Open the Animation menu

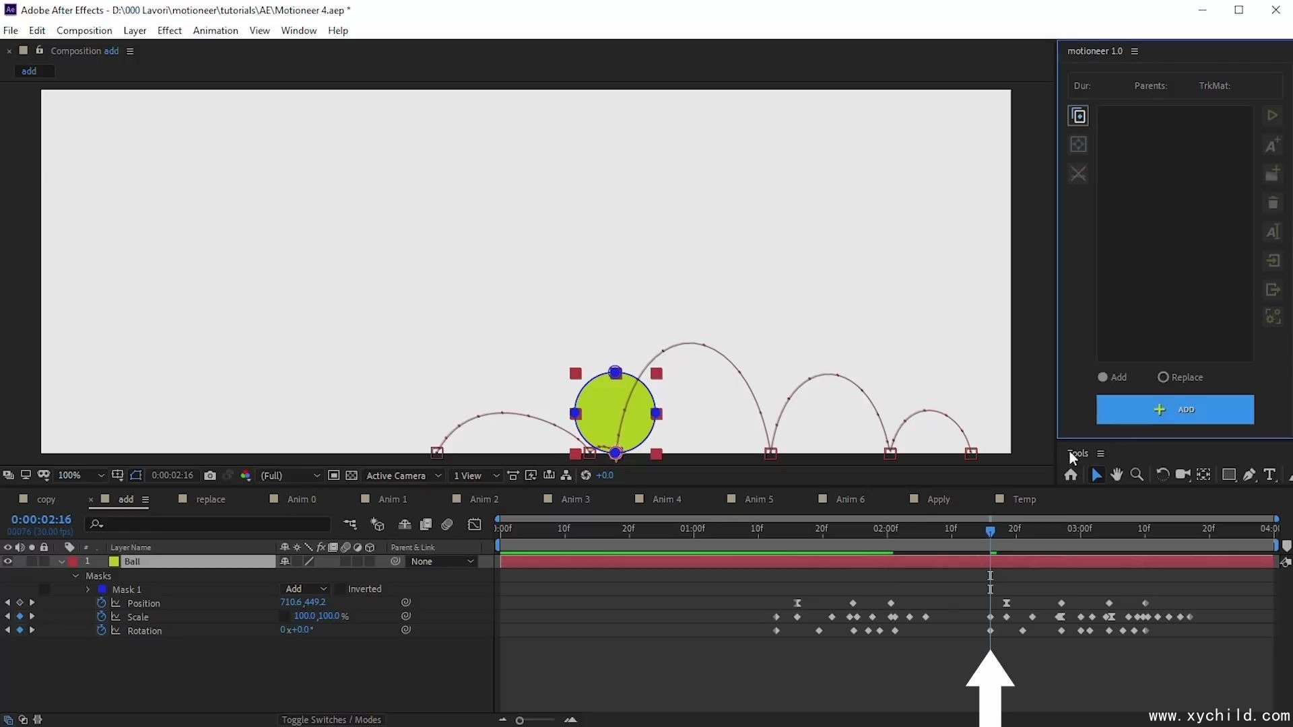215,30
